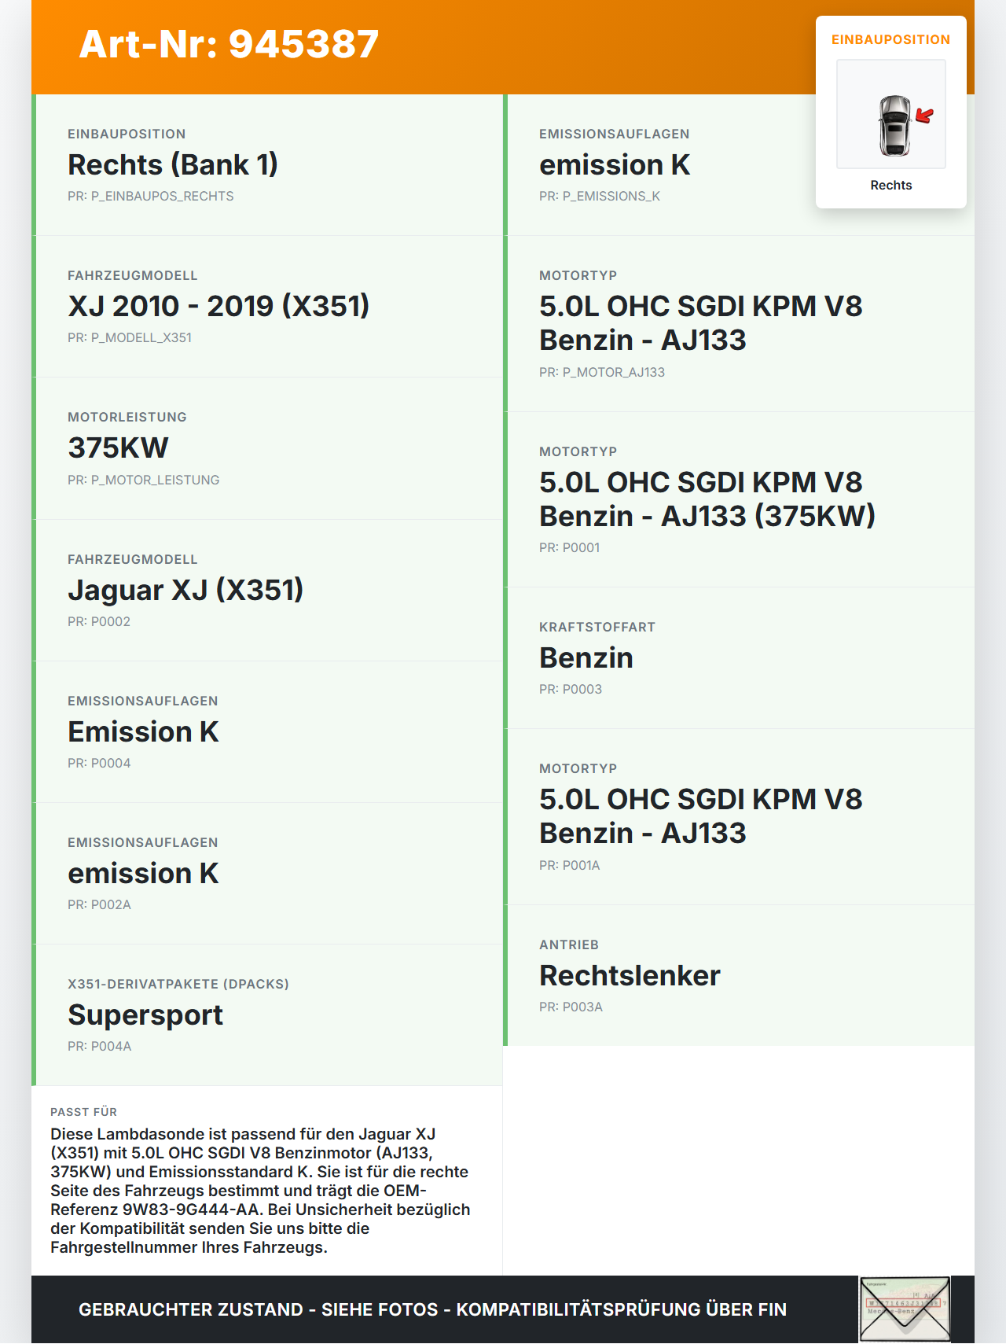Select the Rechts (Bank 1) position card
Image resolution: width=1006 pixels, height=1344 pixels.
(x=267, y=165)
